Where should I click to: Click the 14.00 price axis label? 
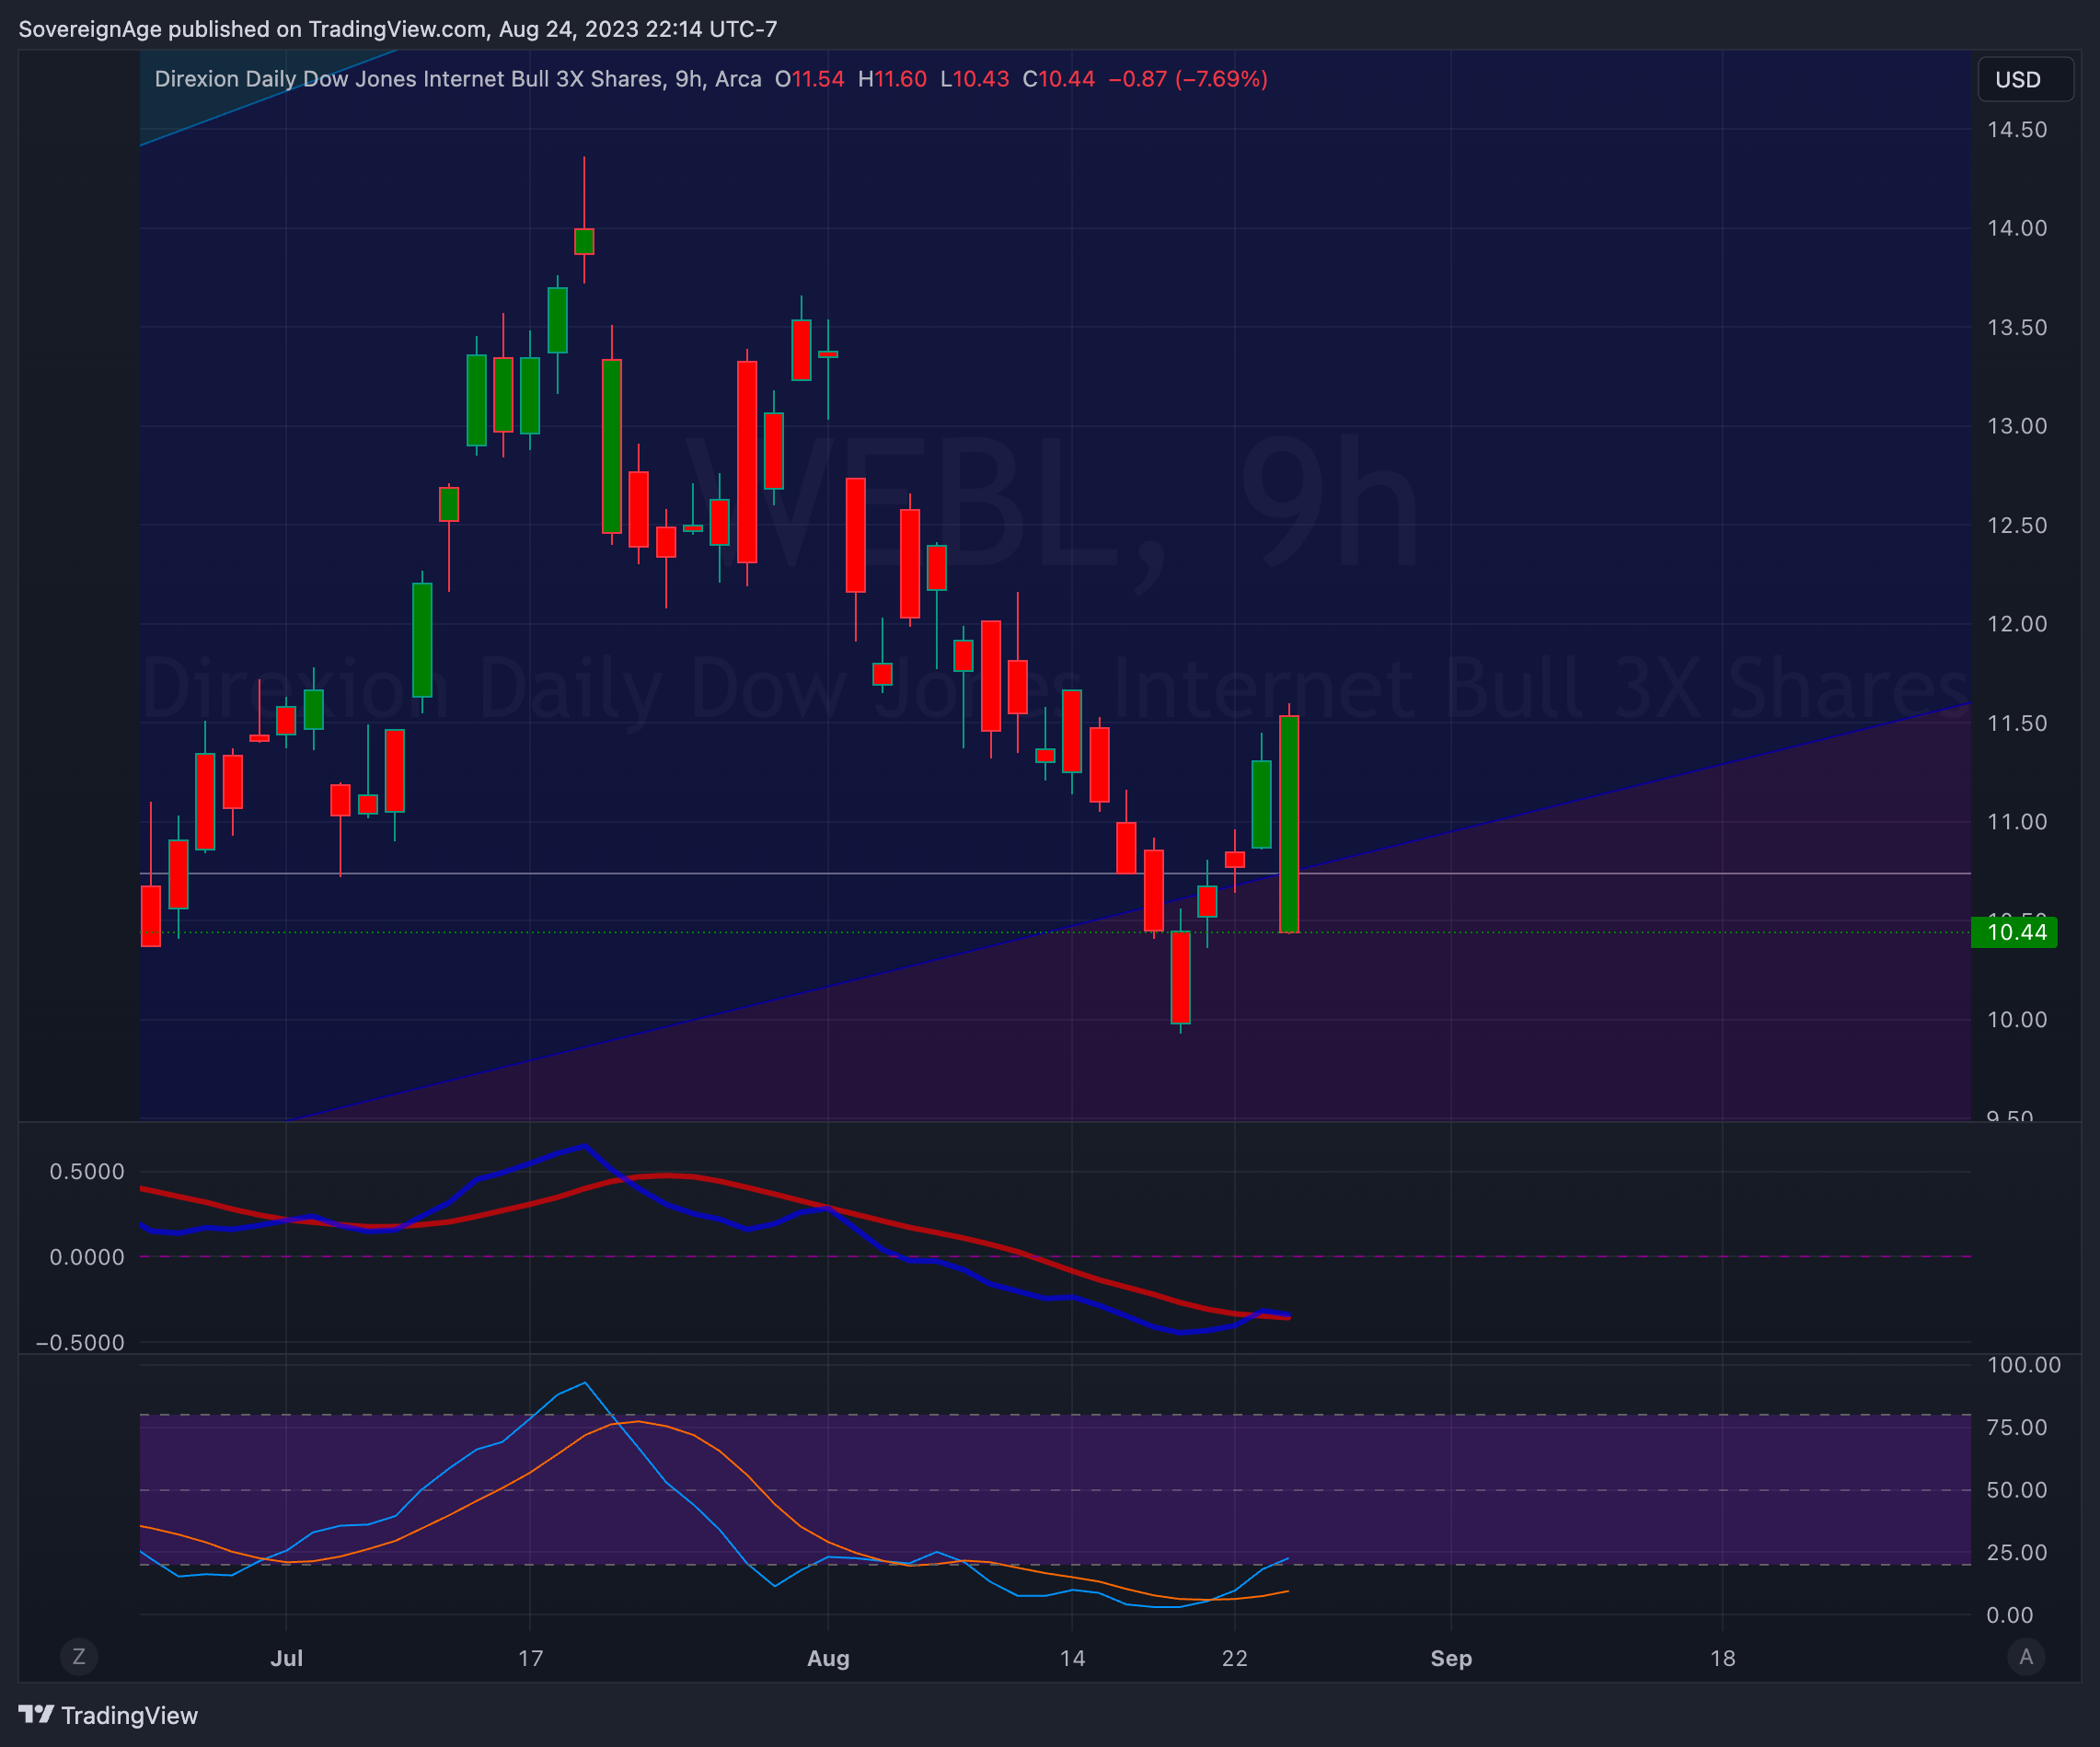pos(2017,228)
